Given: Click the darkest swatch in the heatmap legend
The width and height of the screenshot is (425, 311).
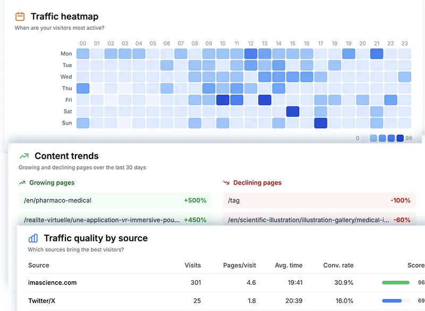Looking at the screenshot, I should point(400,137).
